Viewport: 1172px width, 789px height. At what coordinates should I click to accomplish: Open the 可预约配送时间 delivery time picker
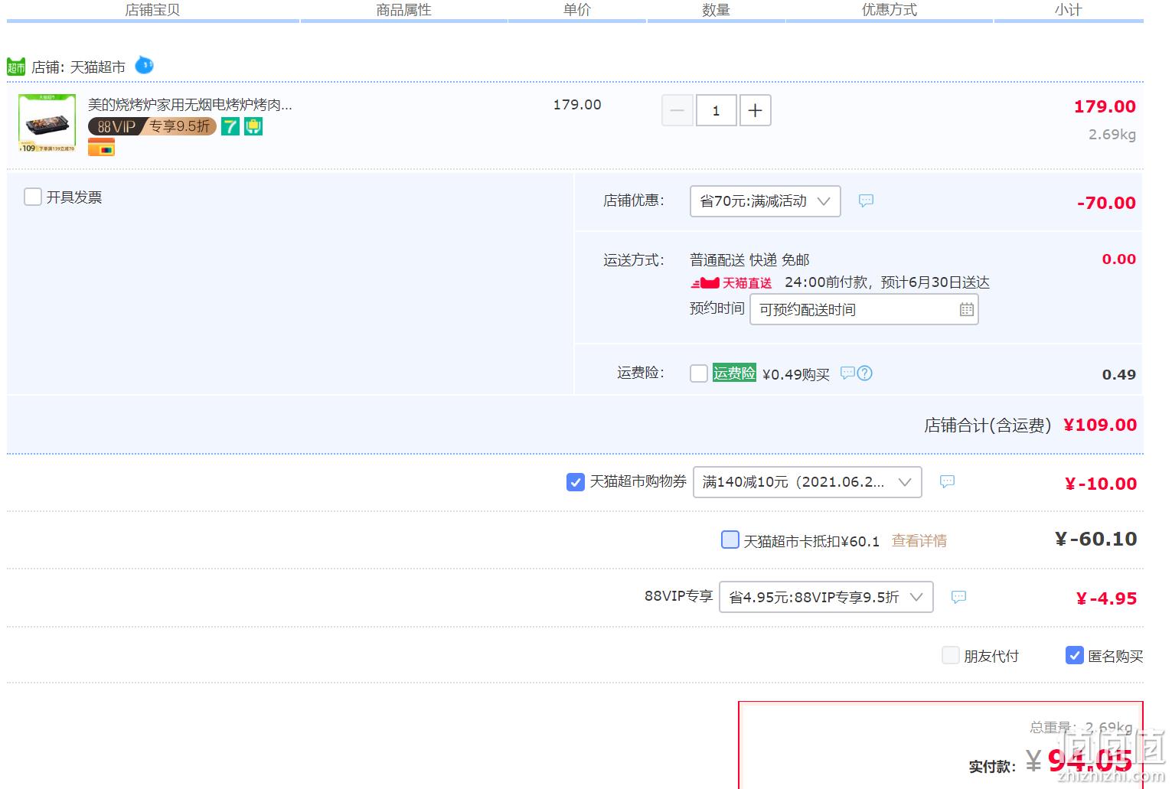[864, 309]
